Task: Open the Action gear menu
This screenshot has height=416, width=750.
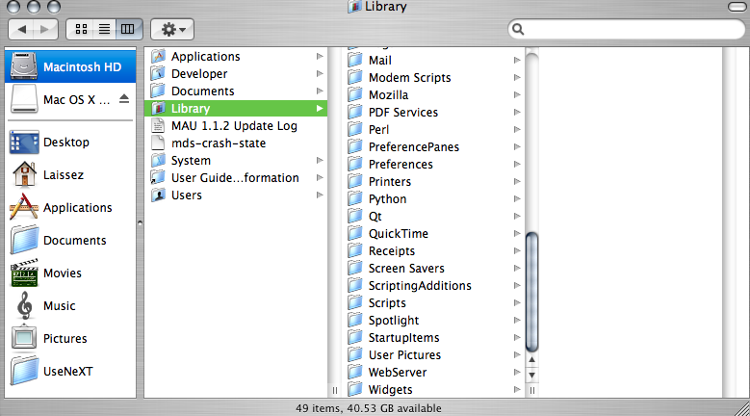Action: click(x=172, y=29)
